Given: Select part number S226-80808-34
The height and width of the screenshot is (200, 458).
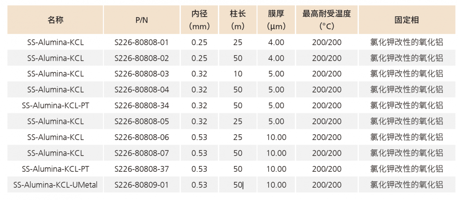Looking at the screenshot, I should pyautogui.click(x=142, y=106).
